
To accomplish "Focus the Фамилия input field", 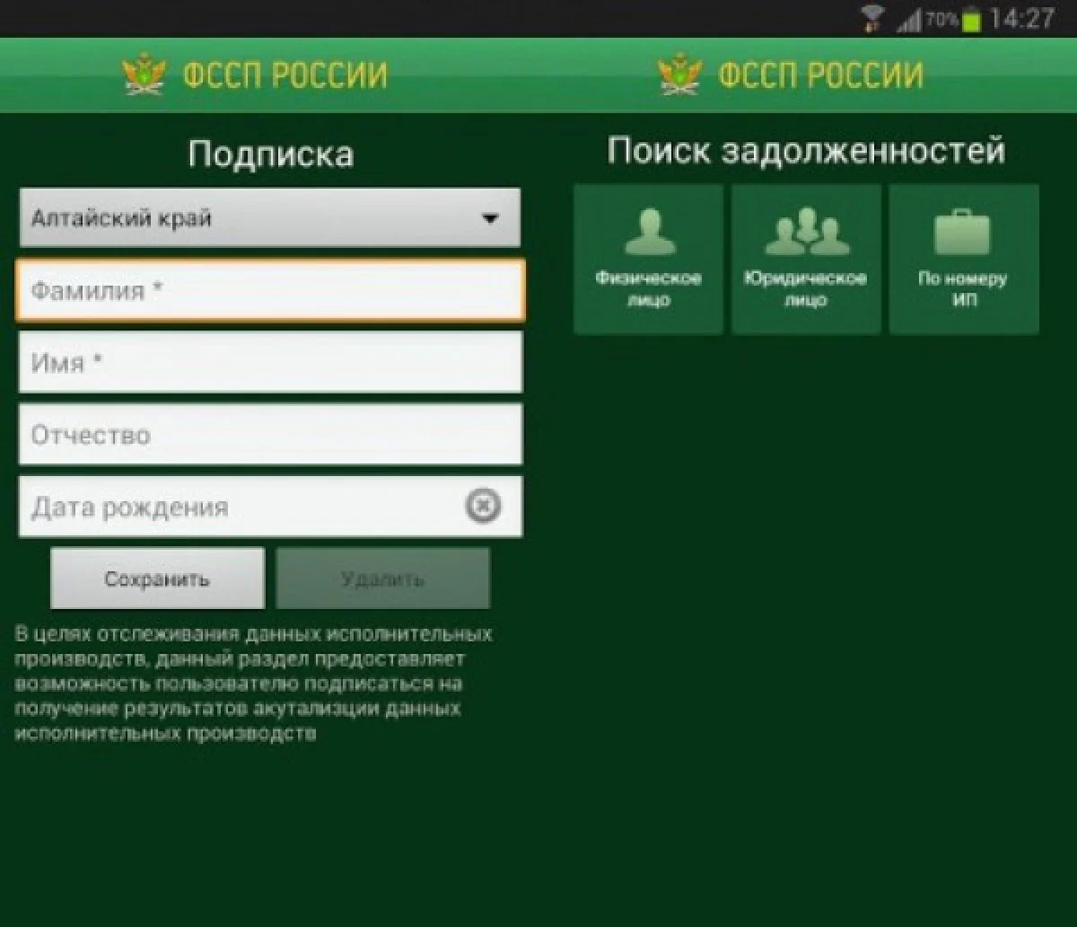I will (x=269, y=291).
